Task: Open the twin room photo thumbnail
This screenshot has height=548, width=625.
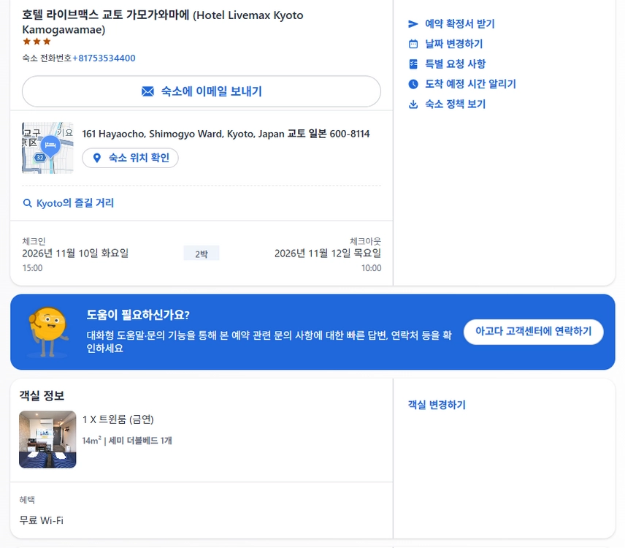Action: (x=47, y=439)
